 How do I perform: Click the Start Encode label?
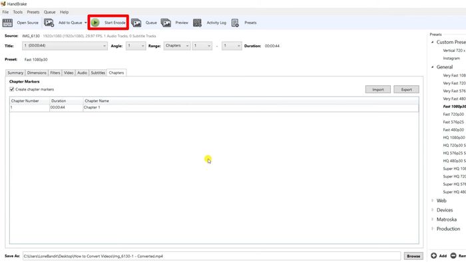pos(115,23)
